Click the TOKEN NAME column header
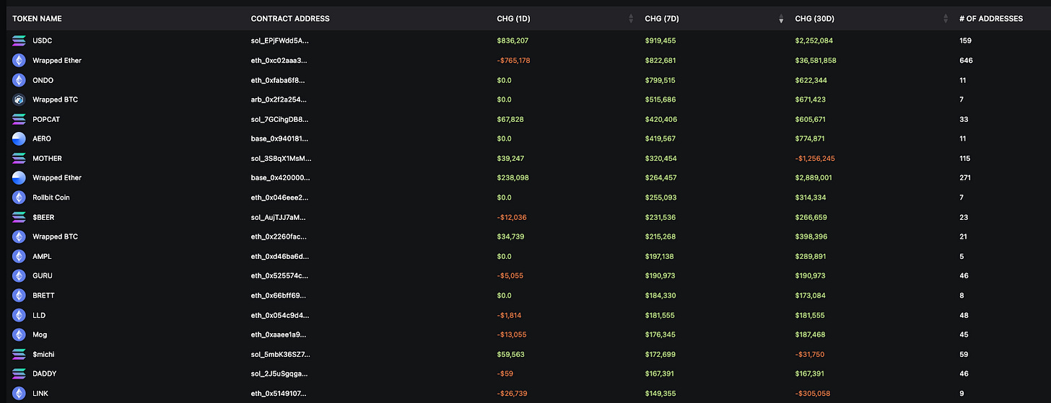This screenshot has width=1051, height=403. tap(37, 19)
